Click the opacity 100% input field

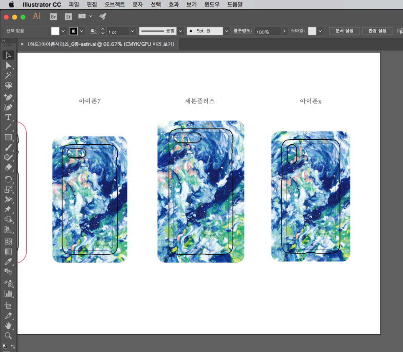pos(267,31)
